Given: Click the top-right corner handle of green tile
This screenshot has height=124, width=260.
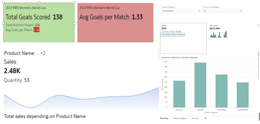Looking at the screenshot, I should 74,3.
